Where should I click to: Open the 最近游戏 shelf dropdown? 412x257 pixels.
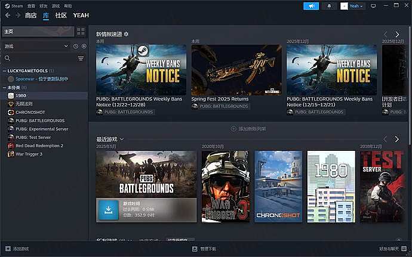122,140
